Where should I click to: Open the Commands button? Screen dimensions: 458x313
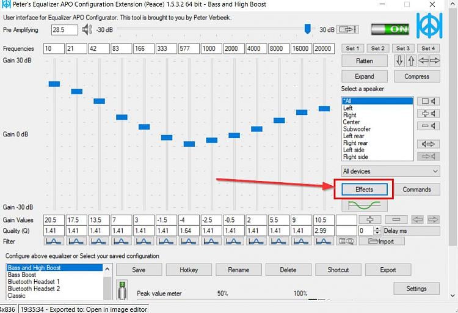pos(417,190)
